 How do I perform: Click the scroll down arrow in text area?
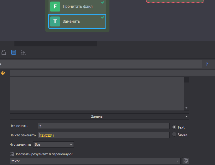[x=187, y=108]
